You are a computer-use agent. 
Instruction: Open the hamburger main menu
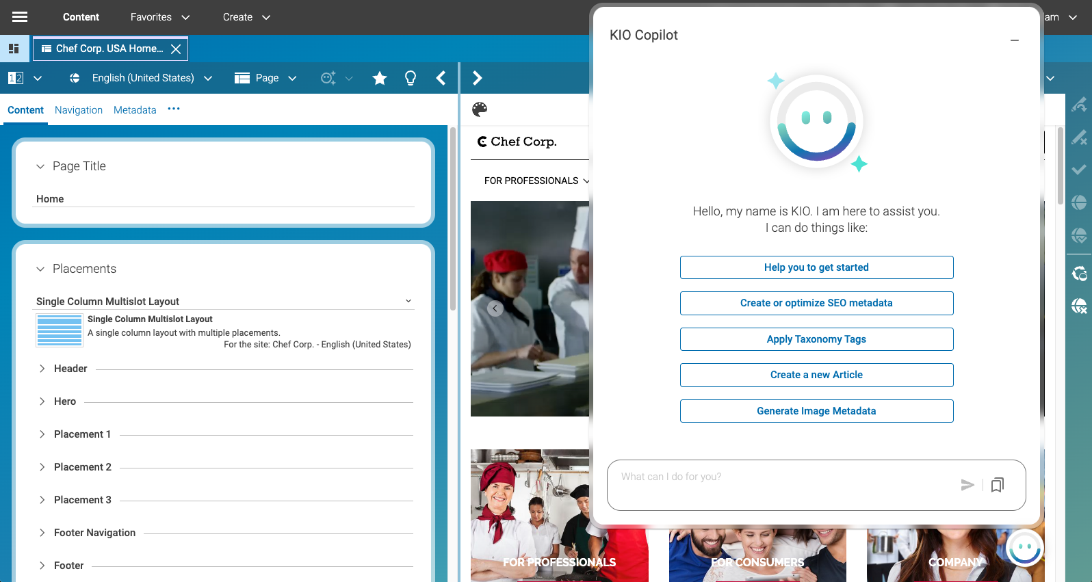click(20, 17)
